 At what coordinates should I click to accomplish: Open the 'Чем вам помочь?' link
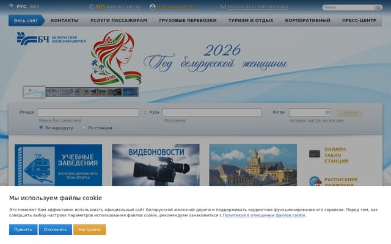coord(177,7)
